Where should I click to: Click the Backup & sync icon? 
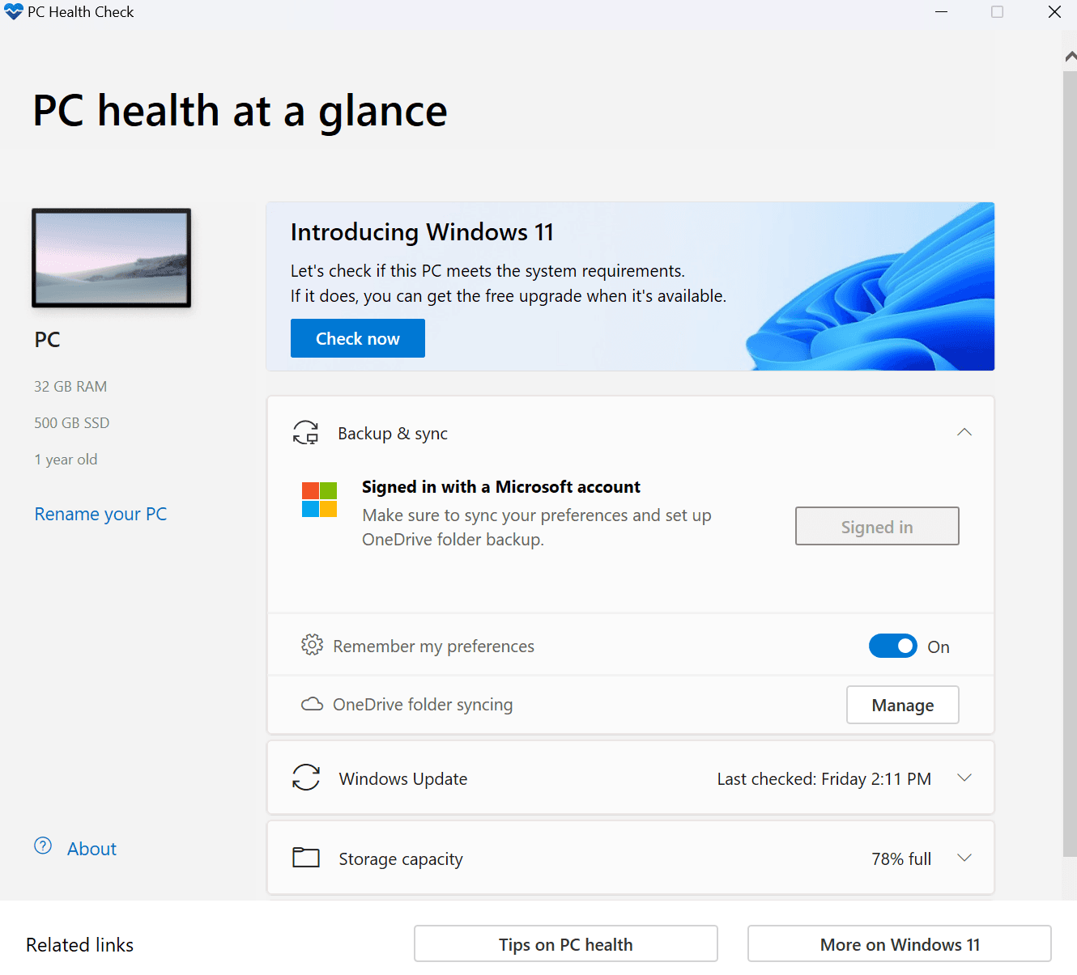click(x=305, y=433)
